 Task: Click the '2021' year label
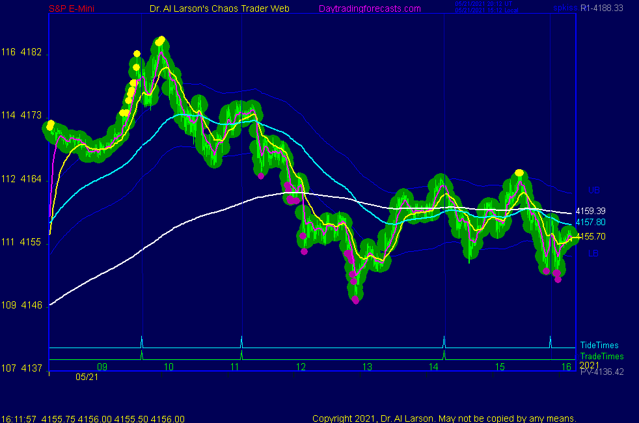coord(590,364)
